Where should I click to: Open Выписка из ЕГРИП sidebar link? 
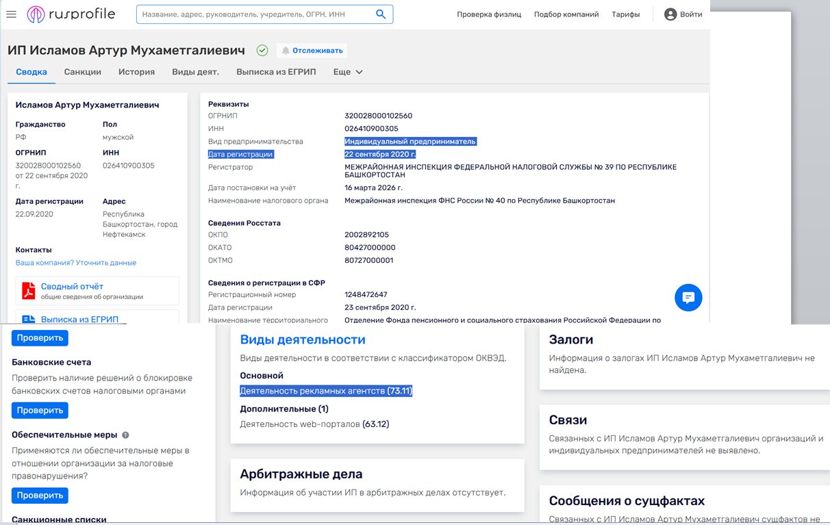click(79, 319)
